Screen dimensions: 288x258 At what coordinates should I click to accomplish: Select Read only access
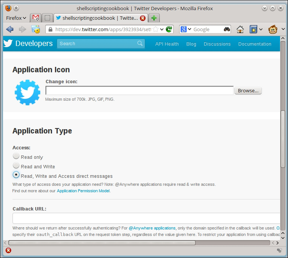(16, 156)
